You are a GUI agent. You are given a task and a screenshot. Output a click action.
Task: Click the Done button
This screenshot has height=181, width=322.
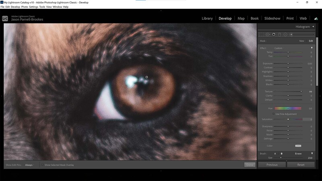tap(250, 165)
